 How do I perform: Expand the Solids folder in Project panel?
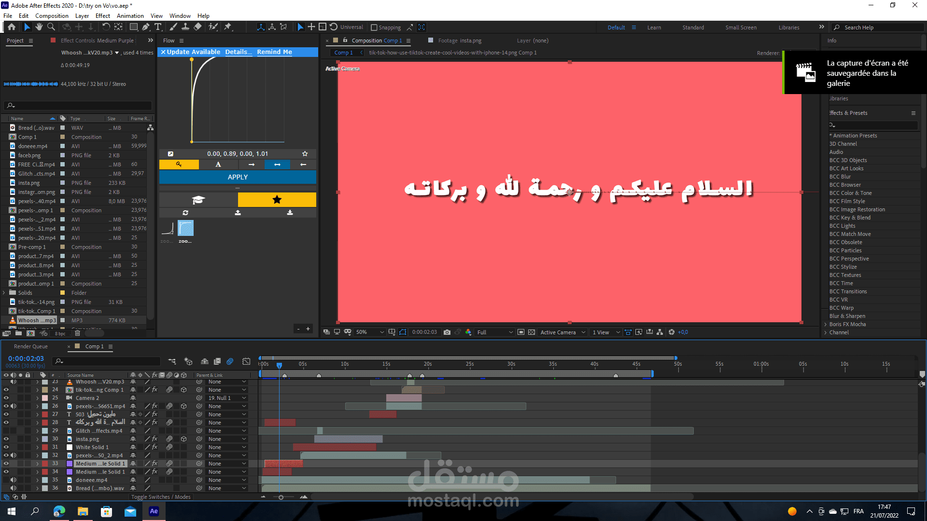pos(4,293)
